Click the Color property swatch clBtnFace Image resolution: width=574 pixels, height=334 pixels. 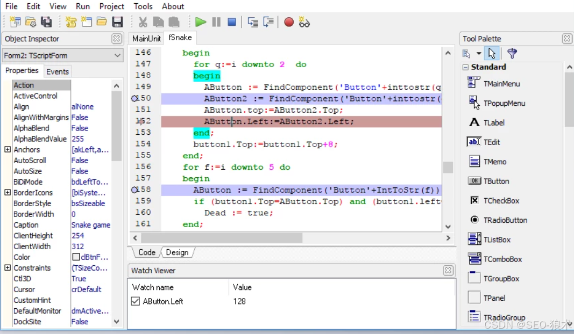pos(76,257)
